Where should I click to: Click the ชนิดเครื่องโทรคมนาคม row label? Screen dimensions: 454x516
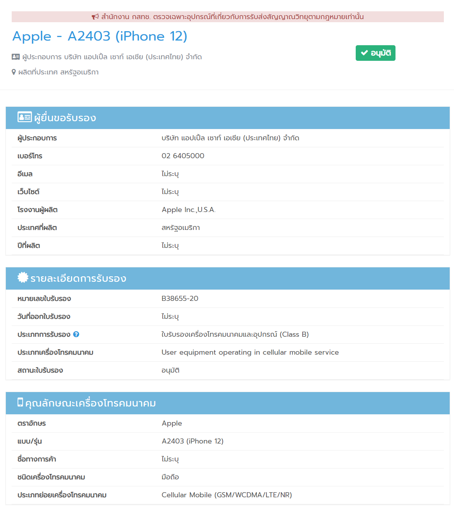pyautogui.click(x=51, y=477)
